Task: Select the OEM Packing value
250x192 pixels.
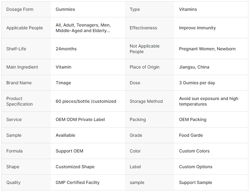Action: point(193,119)
